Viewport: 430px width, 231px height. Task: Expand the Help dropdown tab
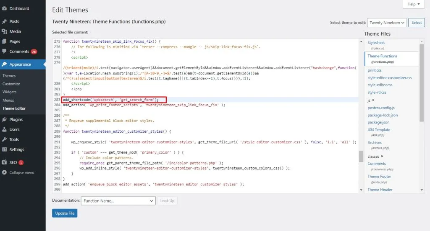(x=414, y=4)
